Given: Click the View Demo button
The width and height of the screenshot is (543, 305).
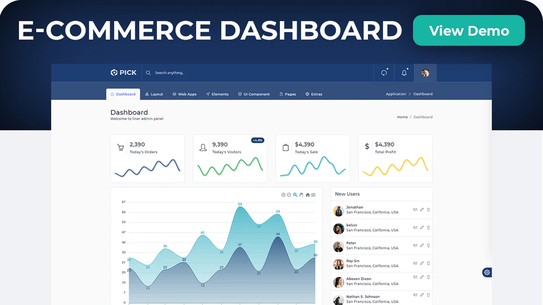Looking at the screenshot, I should (x=469, y=30).
